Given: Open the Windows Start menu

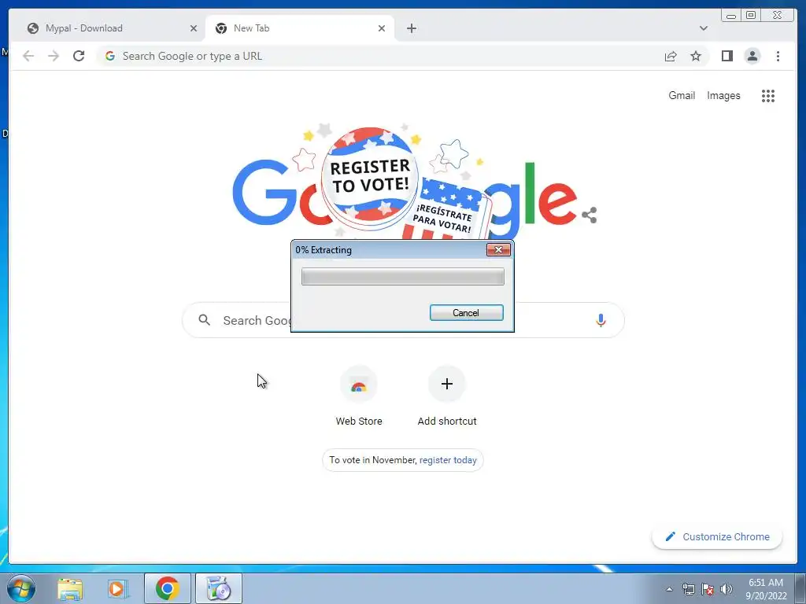Looking at the screenshot, I should coord(21,588).
